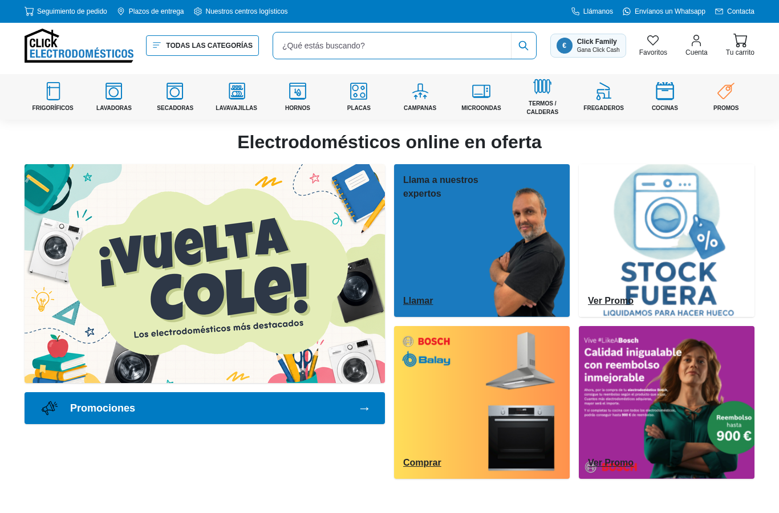Open Favoritos heart icon
The width and height of the screenshot is (779, 513).
coord(653,40)
